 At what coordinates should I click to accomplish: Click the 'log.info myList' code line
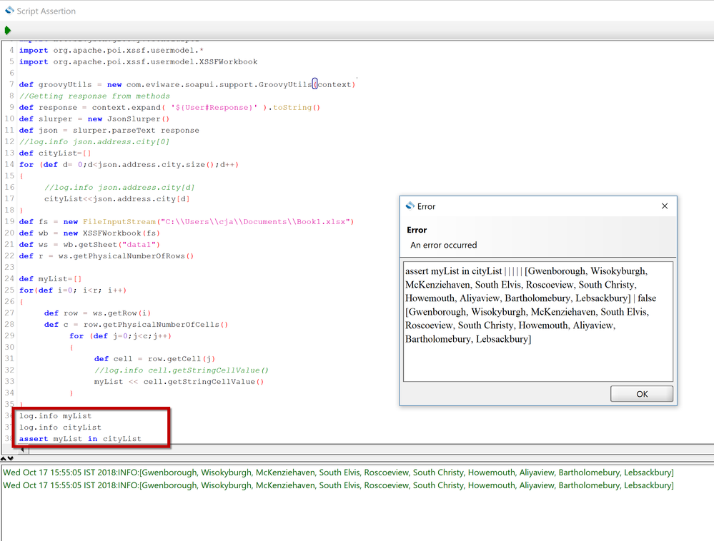click(x=56, y=415)
